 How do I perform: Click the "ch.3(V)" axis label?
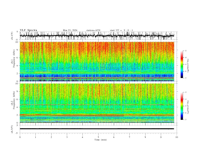(12, 129)
